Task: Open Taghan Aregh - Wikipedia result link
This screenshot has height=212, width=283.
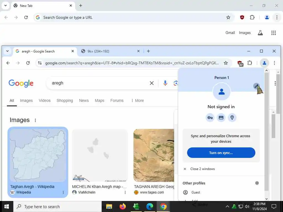Action: (x=32, y=187)
